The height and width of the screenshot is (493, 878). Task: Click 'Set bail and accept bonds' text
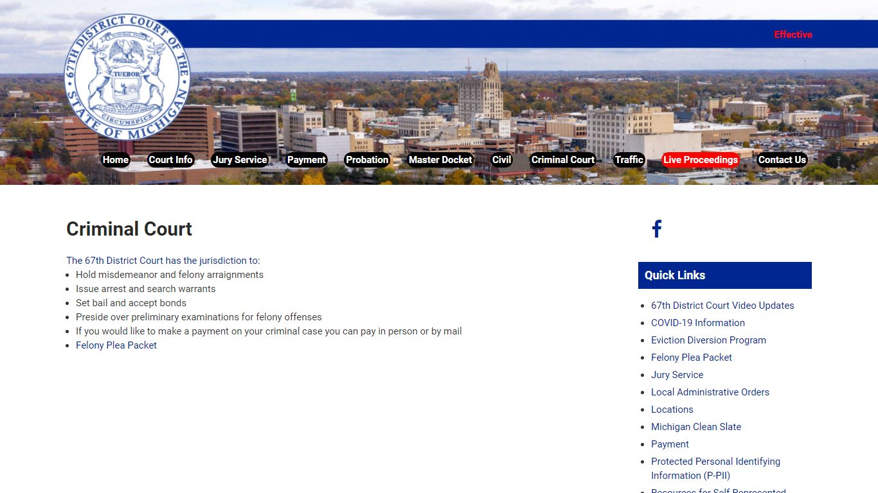pyautogui.click(x=131, y=303)
